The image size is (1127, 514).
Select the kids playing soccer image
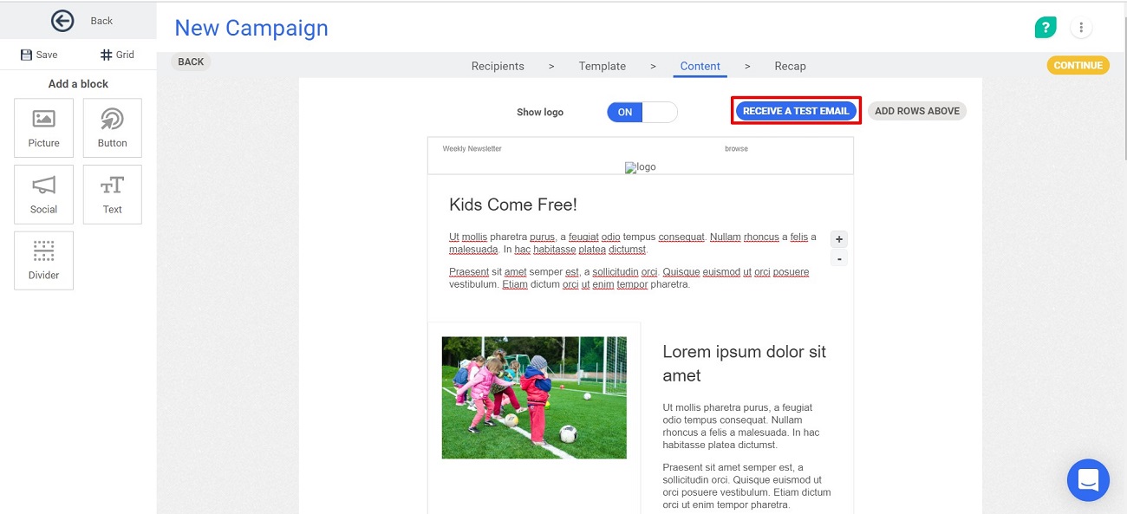(x=534, y=398)
